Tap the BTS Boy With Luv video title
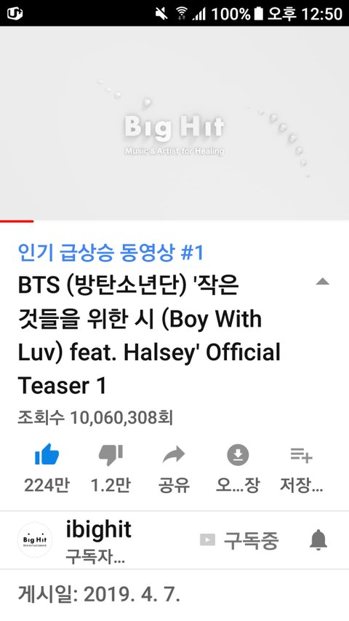349x621 pixels. pyautogui.click(x=149, y=336)
